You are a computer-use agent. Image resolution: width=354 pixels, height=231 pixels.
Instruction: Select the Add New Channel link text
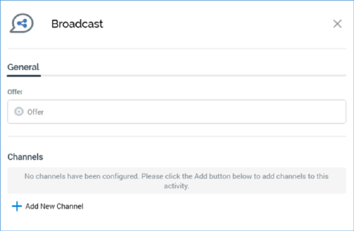pyautogui.click(x=54, y=206)
